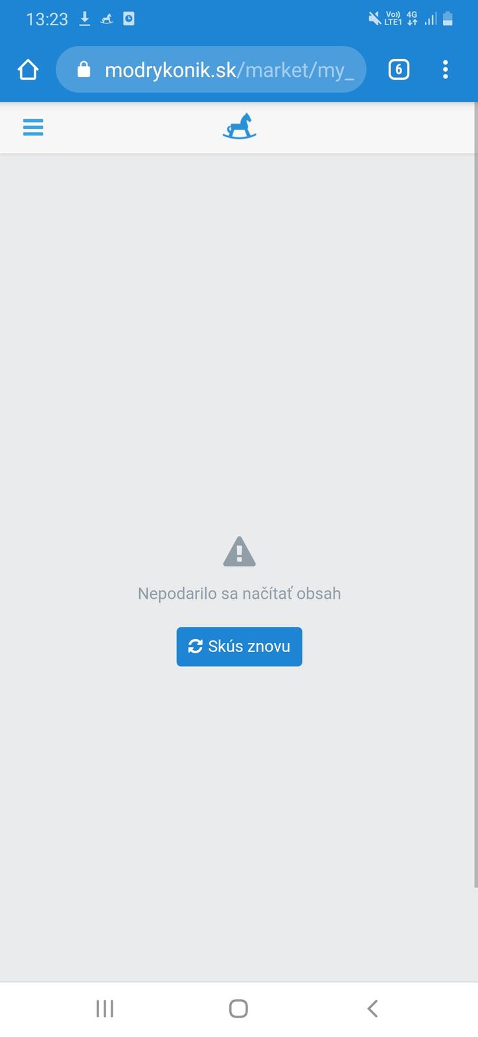This screenshot has width=478, height=1037.
Task: Tap the battery indicator icon
Action: [448, 19]
